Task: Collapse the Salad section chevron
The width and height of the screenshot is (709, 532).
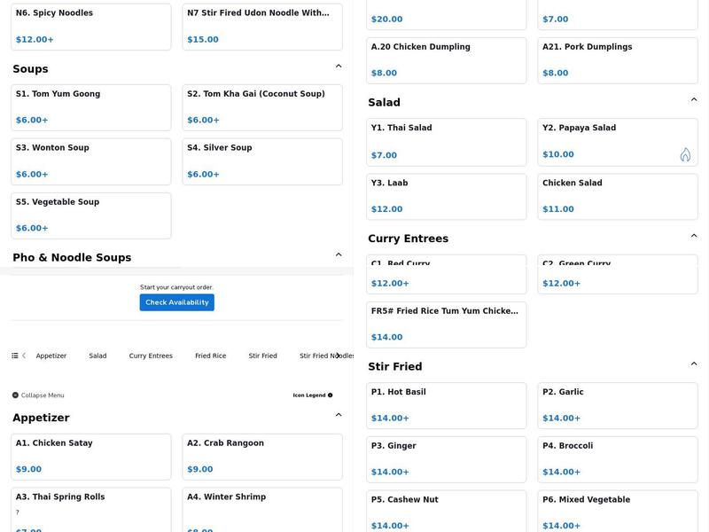Action: pyautogui.click(x=694, y=100)
